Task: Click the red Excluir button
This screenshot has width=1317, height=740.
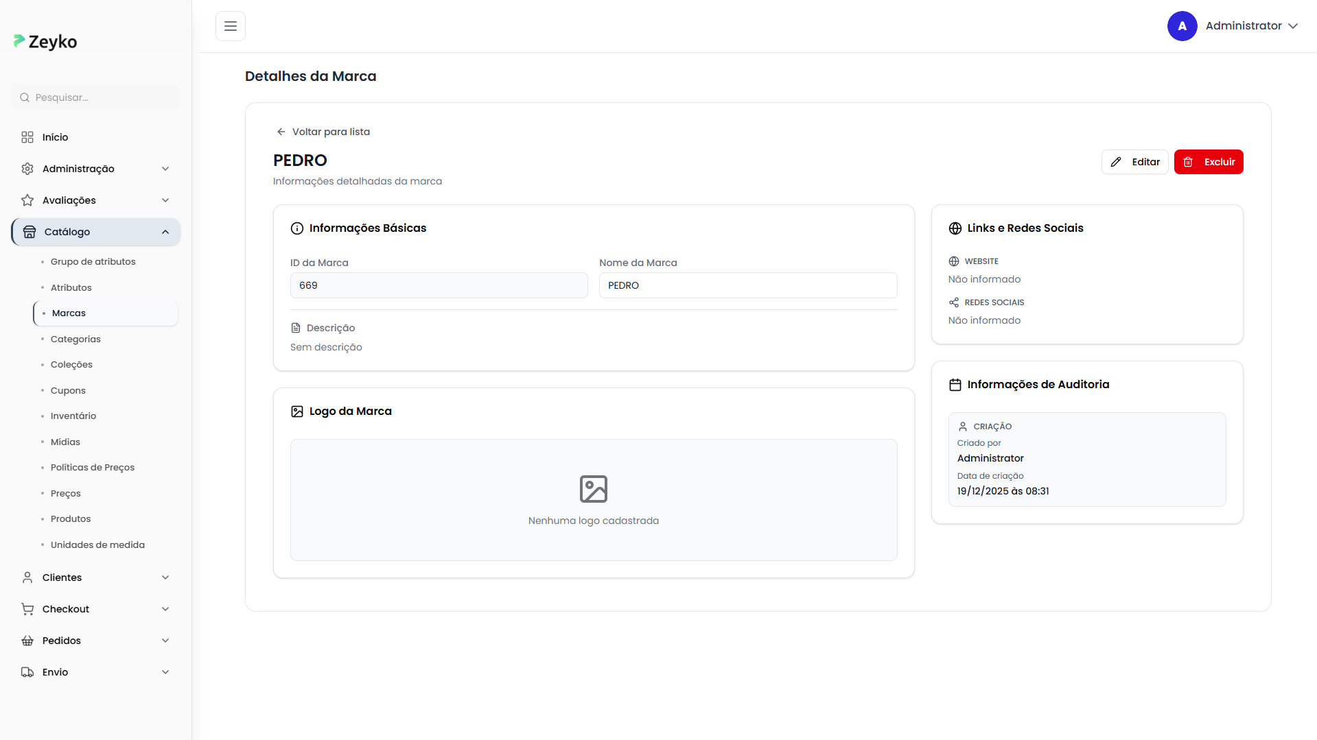Action: click(x=1208, y=162)
